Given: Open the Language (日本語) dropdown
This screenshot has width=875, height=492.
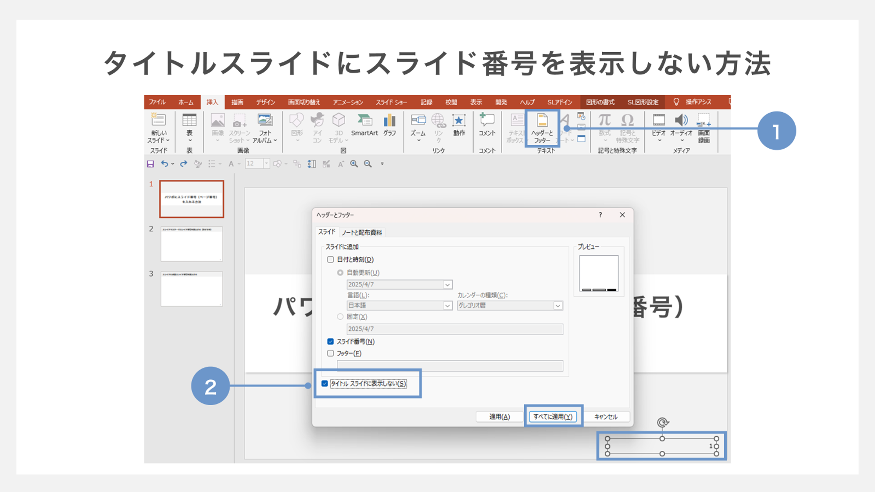Looking at the screenshot, I should click(447, 306).
